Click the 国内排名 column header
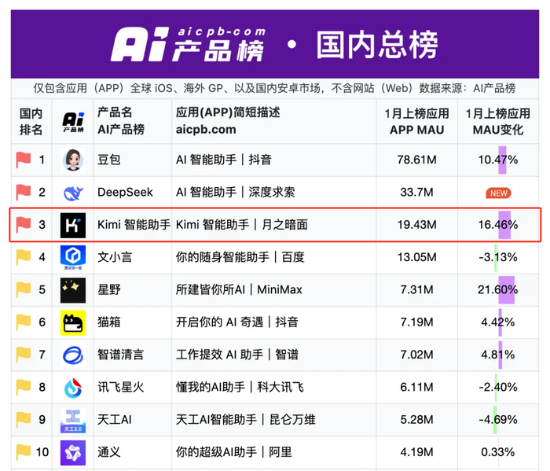Image resolution: width=550 pixels, height=471 pixels. click(x=31, y=121)
